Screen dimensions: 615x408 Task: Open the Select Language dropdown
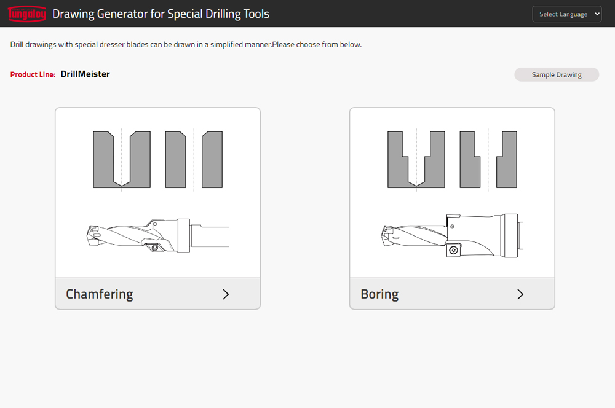(566, 14)
